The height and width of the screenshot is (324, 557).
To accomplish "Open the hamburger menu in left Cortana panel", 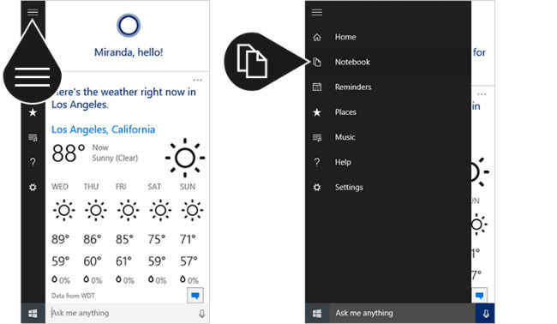I will (x=33, y=12).
